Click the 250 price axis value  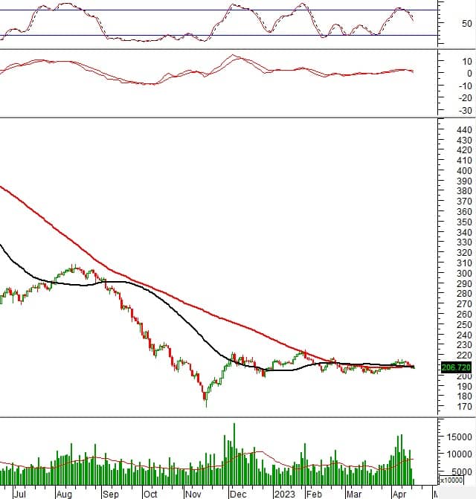(464, 324)
